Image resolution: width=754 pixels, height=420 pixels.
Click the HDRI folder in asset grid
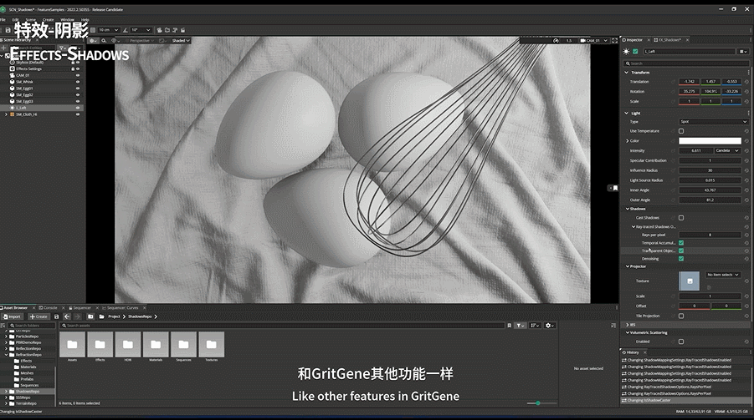tap(128, 344)
